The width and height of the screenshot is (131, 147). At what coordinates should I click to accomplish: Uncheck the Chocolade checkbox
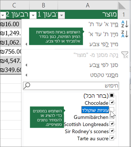tap(112, 102)
